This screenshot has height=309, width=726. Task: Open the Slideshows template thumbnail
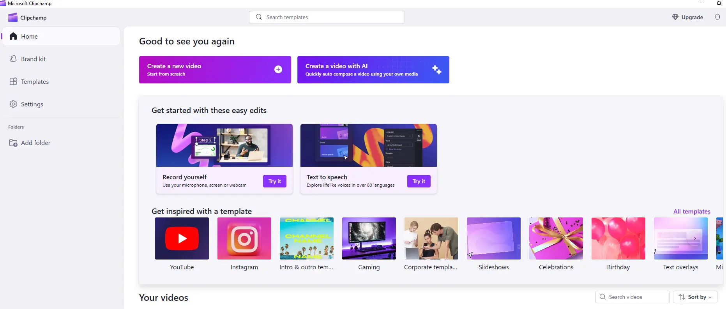[x=494, y=238]
